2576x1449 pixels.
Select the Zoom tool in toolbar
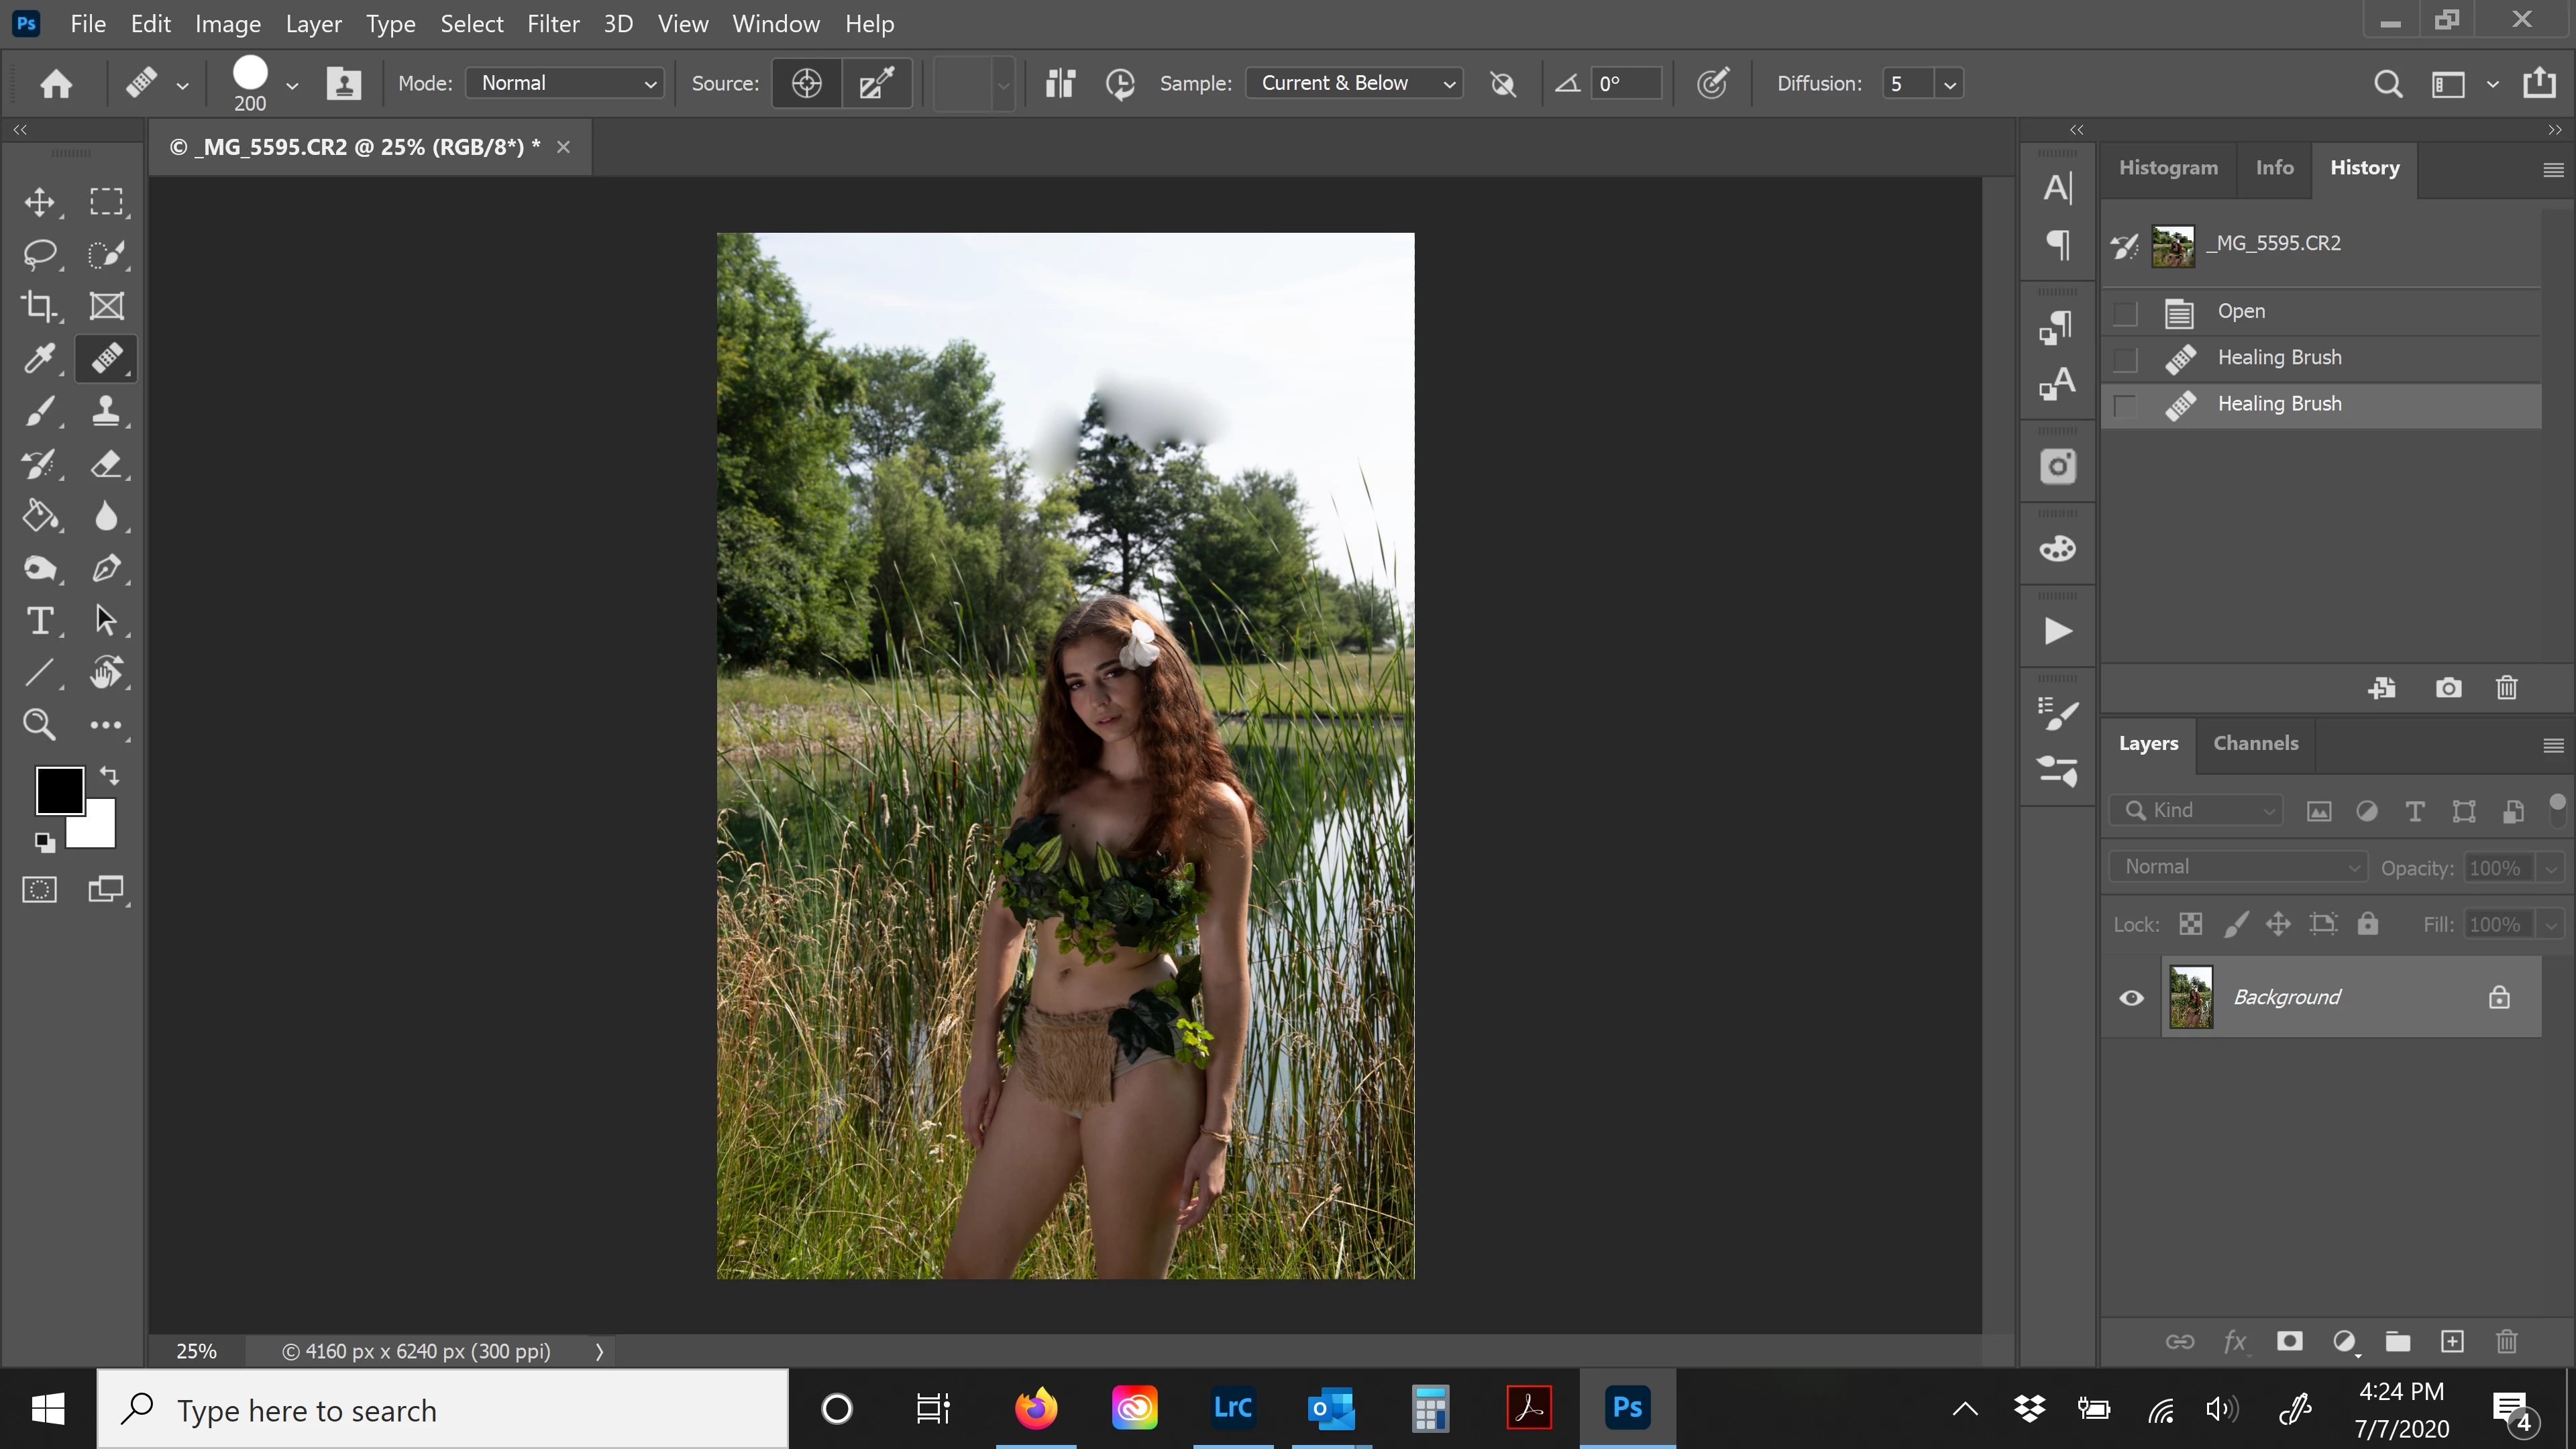pyautogui.click(x=39, y=724)
